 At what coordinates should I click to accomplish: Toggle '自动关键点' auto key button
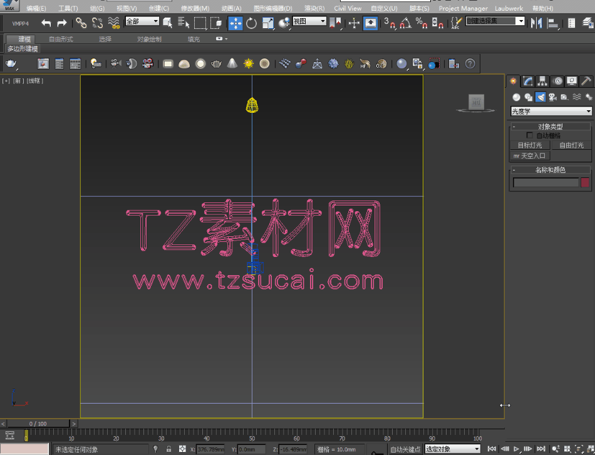click(x=405, y=449)
